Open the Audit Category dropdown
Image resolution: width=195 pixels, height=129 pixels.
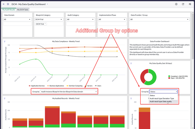coord(81,19)
